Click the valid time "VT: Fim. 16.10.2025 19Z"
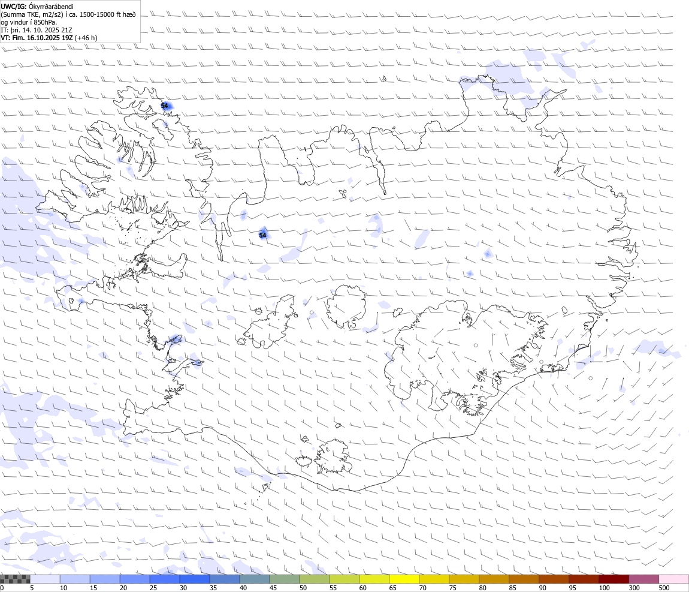The image size is (689, 592). 37,38
